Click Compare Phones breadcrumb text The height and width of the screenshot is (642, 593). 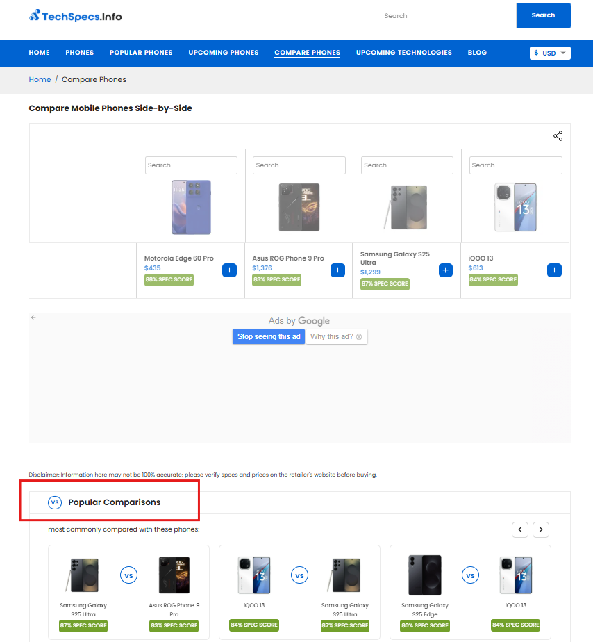click(x=94, y=79)
